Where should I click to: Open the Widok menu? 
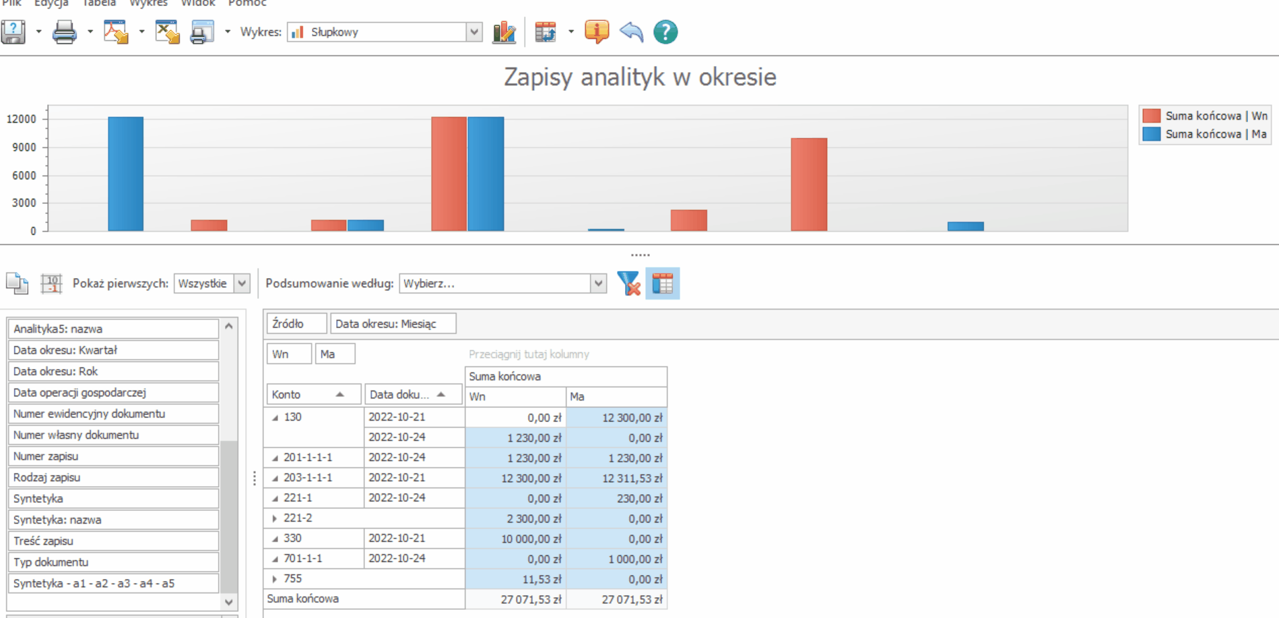coord(198,3)
